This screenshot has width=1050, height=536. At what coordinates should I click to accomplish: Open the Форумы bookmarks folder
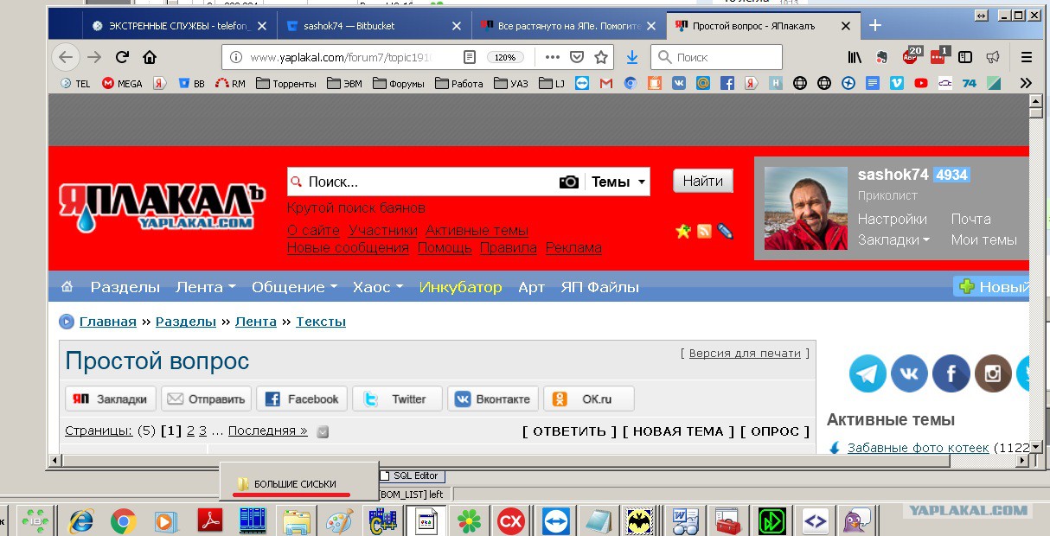tap(398, 83)
